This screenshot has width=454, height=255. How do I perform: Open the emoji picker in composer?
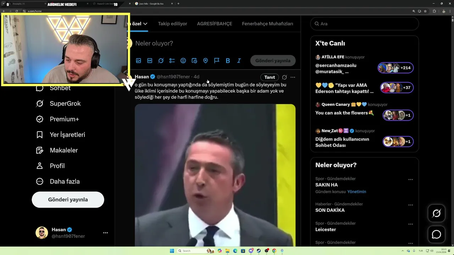pyautogui.click(x=183, y=61)
